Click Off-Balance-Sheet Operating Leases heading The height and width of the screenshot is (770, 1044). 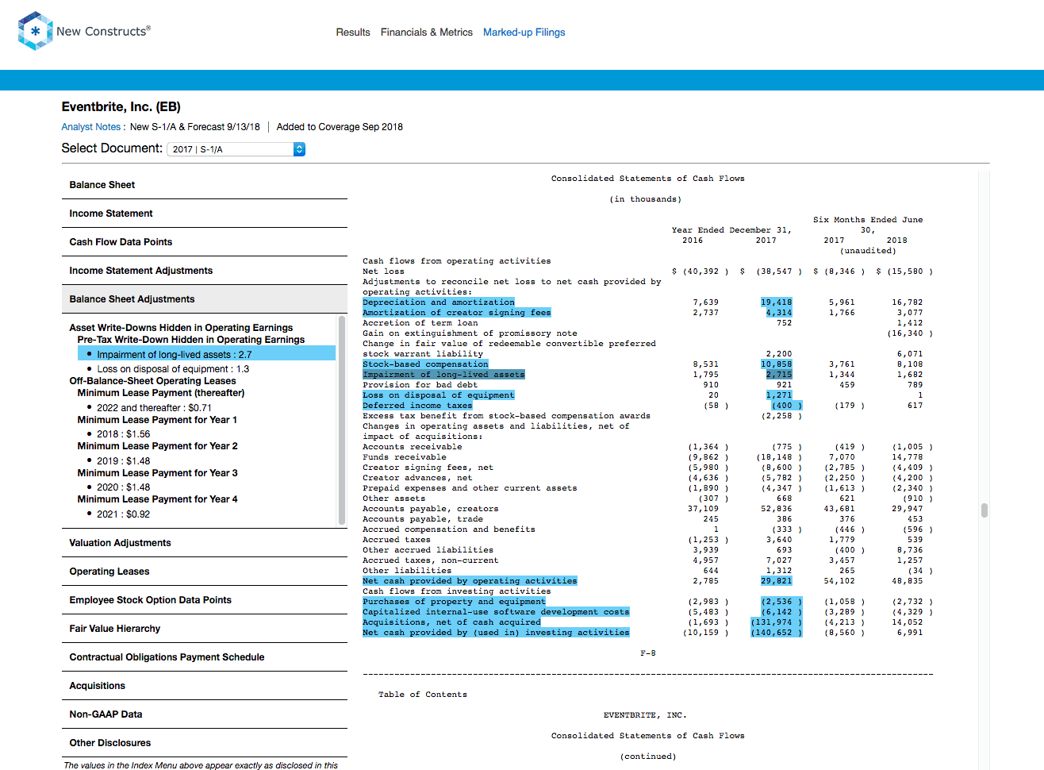pyautogui.click(x=152, y=381)
